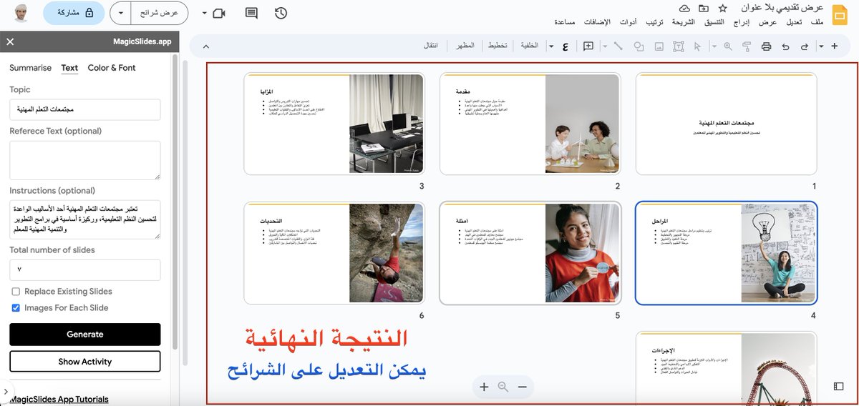859x406 pixels.
Task: Click the undo arrow icon
Action: (785, 46)
